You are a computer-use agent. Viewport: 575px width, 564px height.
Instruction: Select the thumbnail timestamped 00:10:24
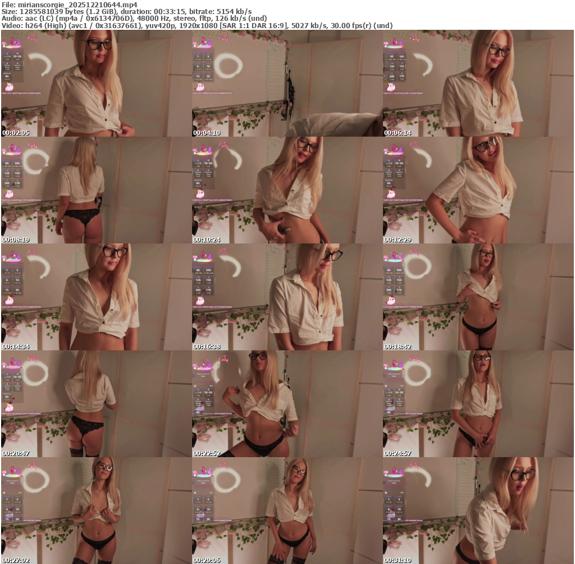pos(287,190)
